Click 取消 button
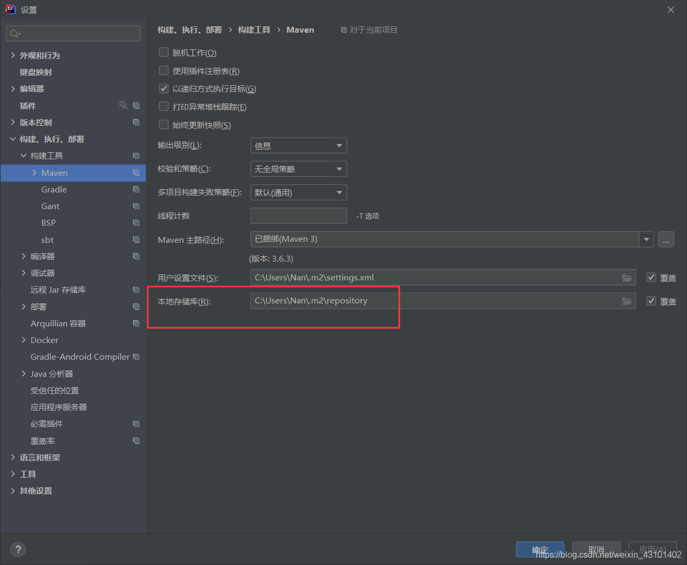The image size is (687, 565). coord(596,549)
